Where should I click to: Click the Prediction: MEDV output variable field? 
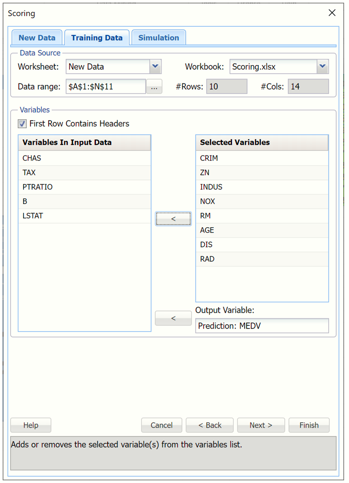(x=262, y=326)
